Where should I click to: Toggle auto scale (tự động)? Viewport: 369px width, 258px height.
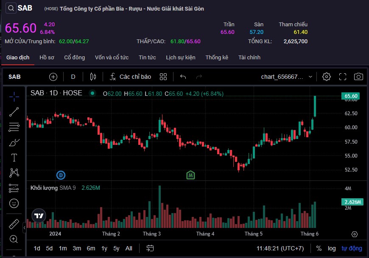(x=352, y=248)
